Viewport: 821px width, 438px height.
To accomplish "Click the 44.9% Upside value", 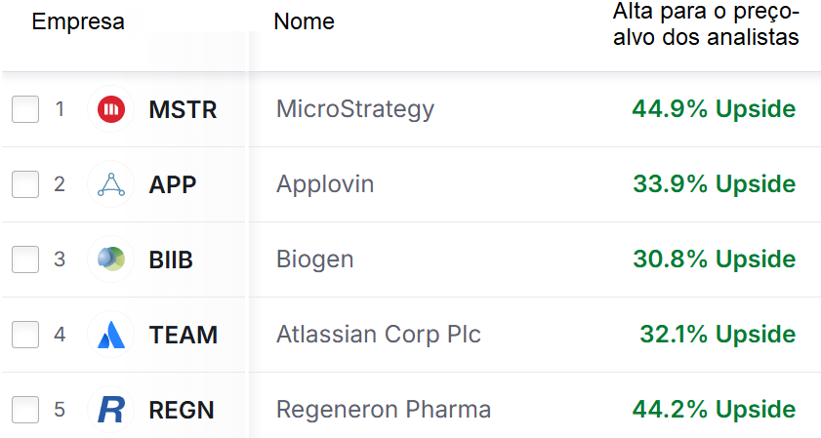I will click(714, 109).
